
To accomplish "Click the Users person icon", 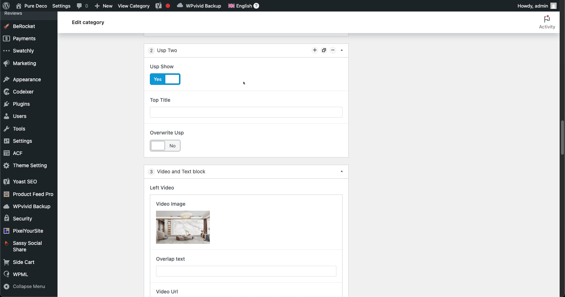I will (x=6, y=116).
